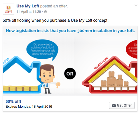Viewport: 140px width, 114px height.
Task: Open the 11 April at 11:29 timestamp
Action: point(29,12)
